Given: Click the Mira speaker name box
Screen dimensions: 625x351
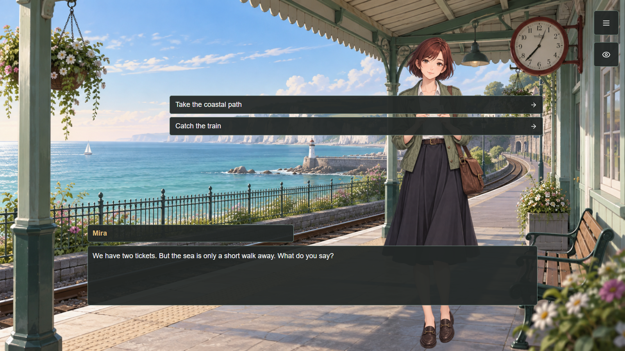Looking at the screenshot, I should [x=191, y=233].
